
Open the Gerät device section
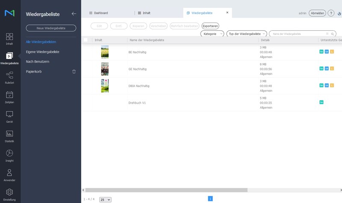pyautogui.click(x=9, y=116)
